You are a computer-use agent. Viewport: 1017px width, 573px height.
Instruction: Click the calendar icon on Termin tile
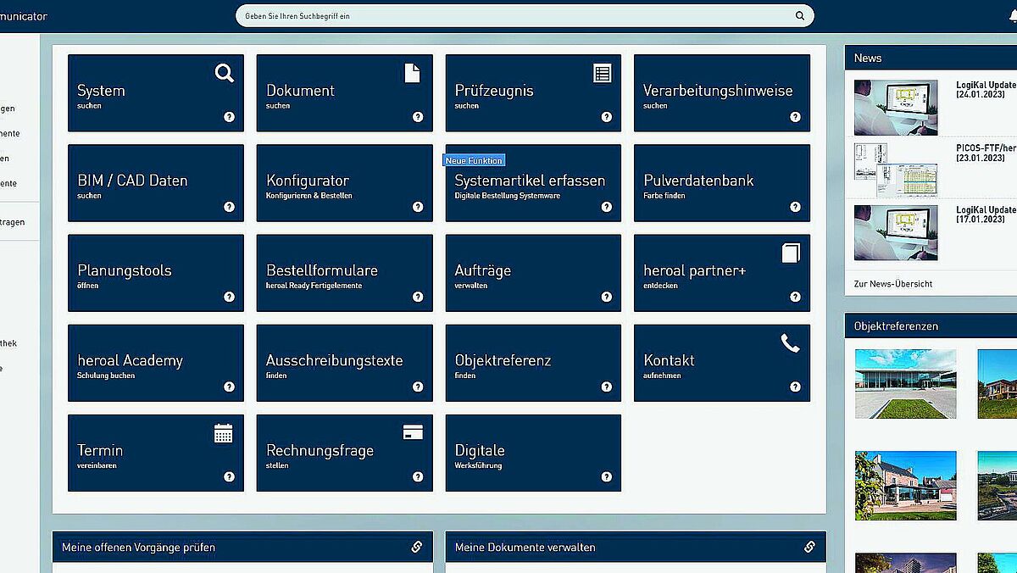click(223, 434)
